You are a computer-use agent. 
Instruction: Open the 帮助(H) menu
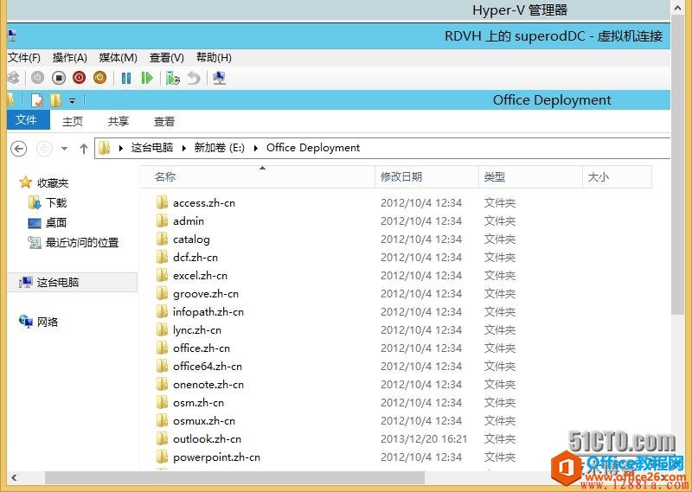pyautogui.click(x=214, y=58)
